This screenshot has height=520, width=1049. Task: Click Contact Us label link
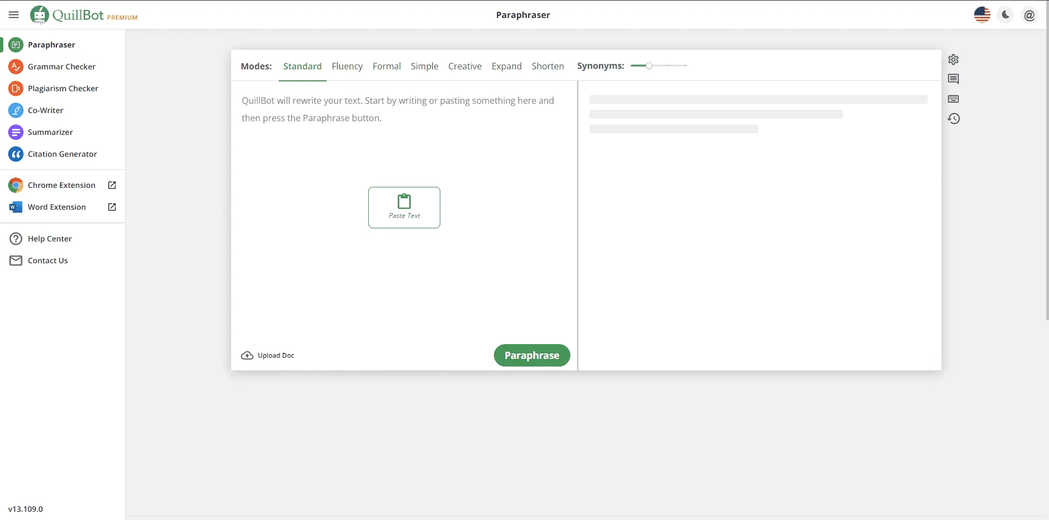[48, 261]
